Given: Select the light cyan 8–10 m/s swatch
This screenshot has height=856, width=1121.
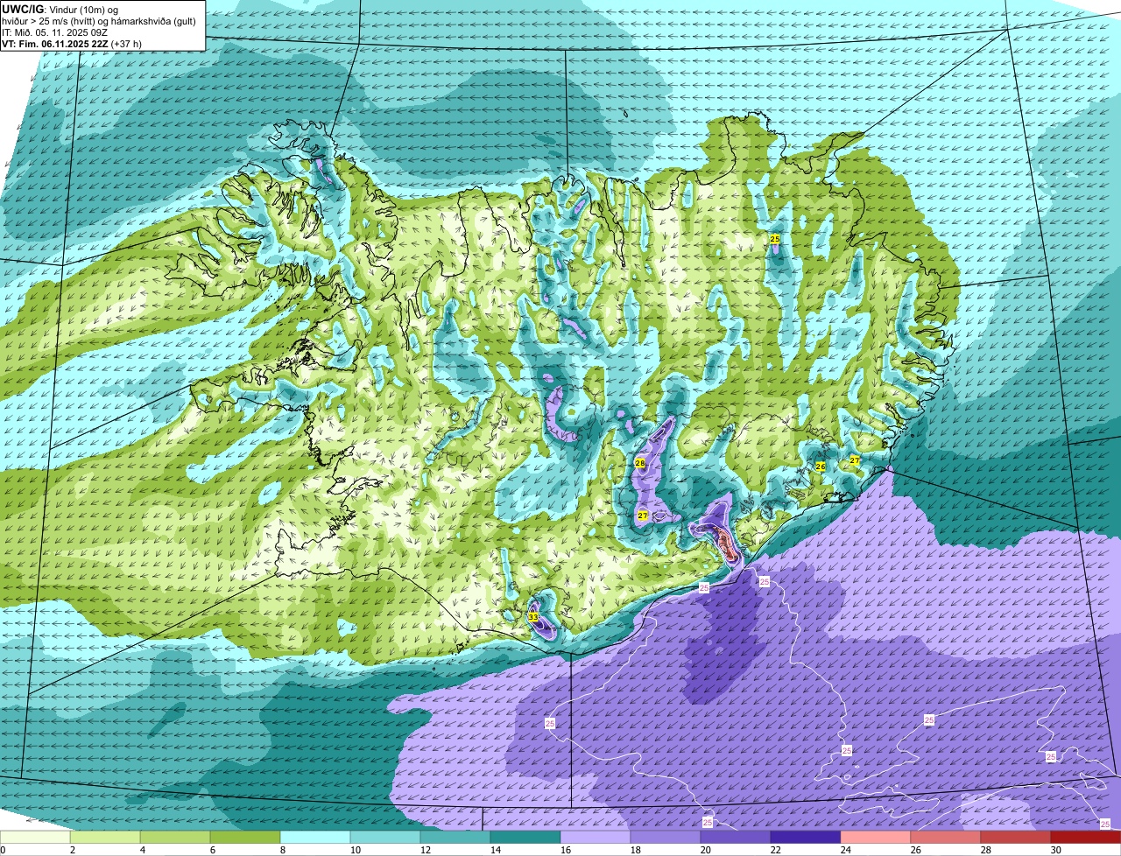Looking at the screenshot, I should click(315, 838).
